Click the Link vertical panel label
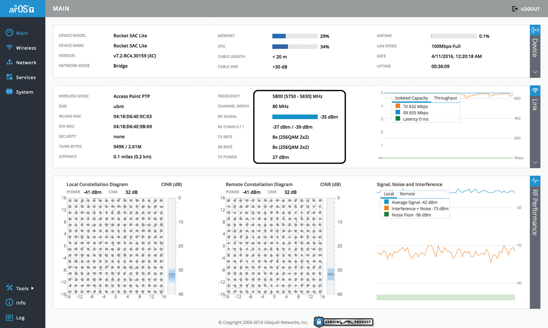548x328 pixels. [535, 105]
